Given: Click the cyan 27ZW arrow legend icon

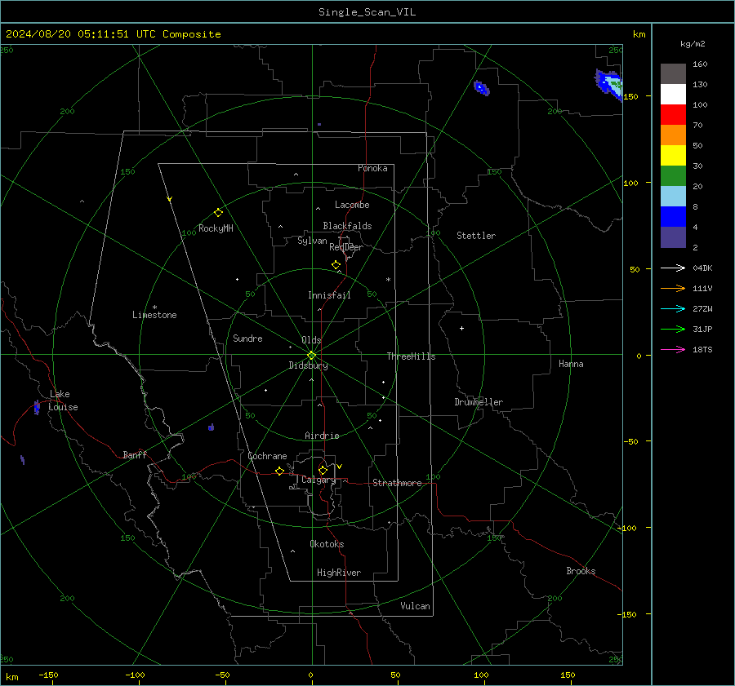Looking at the screenshot, I should point(673,308).
